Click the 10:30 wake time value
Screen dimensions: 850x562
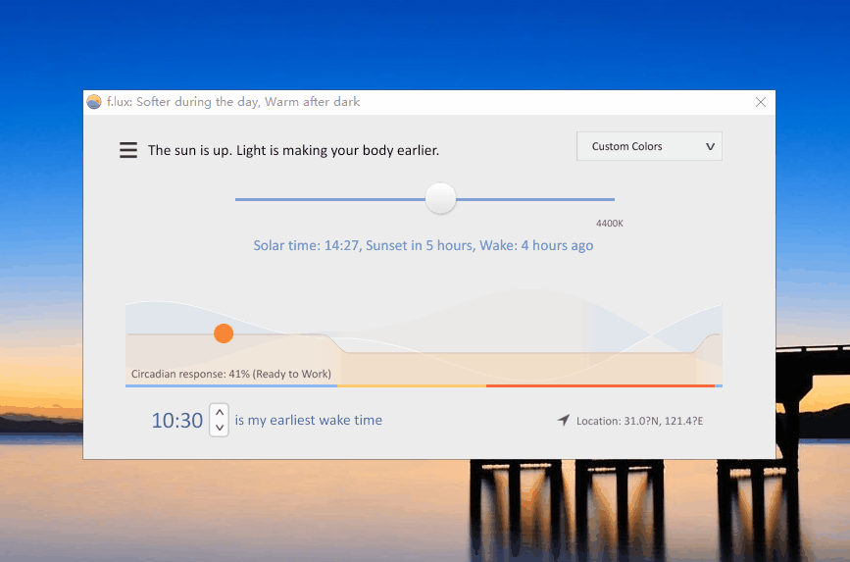(176, 421)
